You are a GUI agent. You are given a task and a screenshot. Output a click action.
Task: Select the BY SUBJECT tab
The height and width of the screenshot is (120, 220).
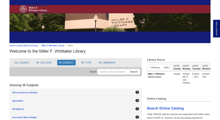[66, 63]
